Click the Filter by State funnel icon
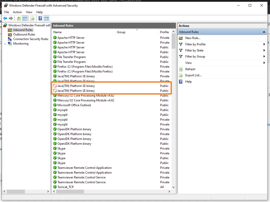This screenshot has height=202, width=270. point(181,50)
